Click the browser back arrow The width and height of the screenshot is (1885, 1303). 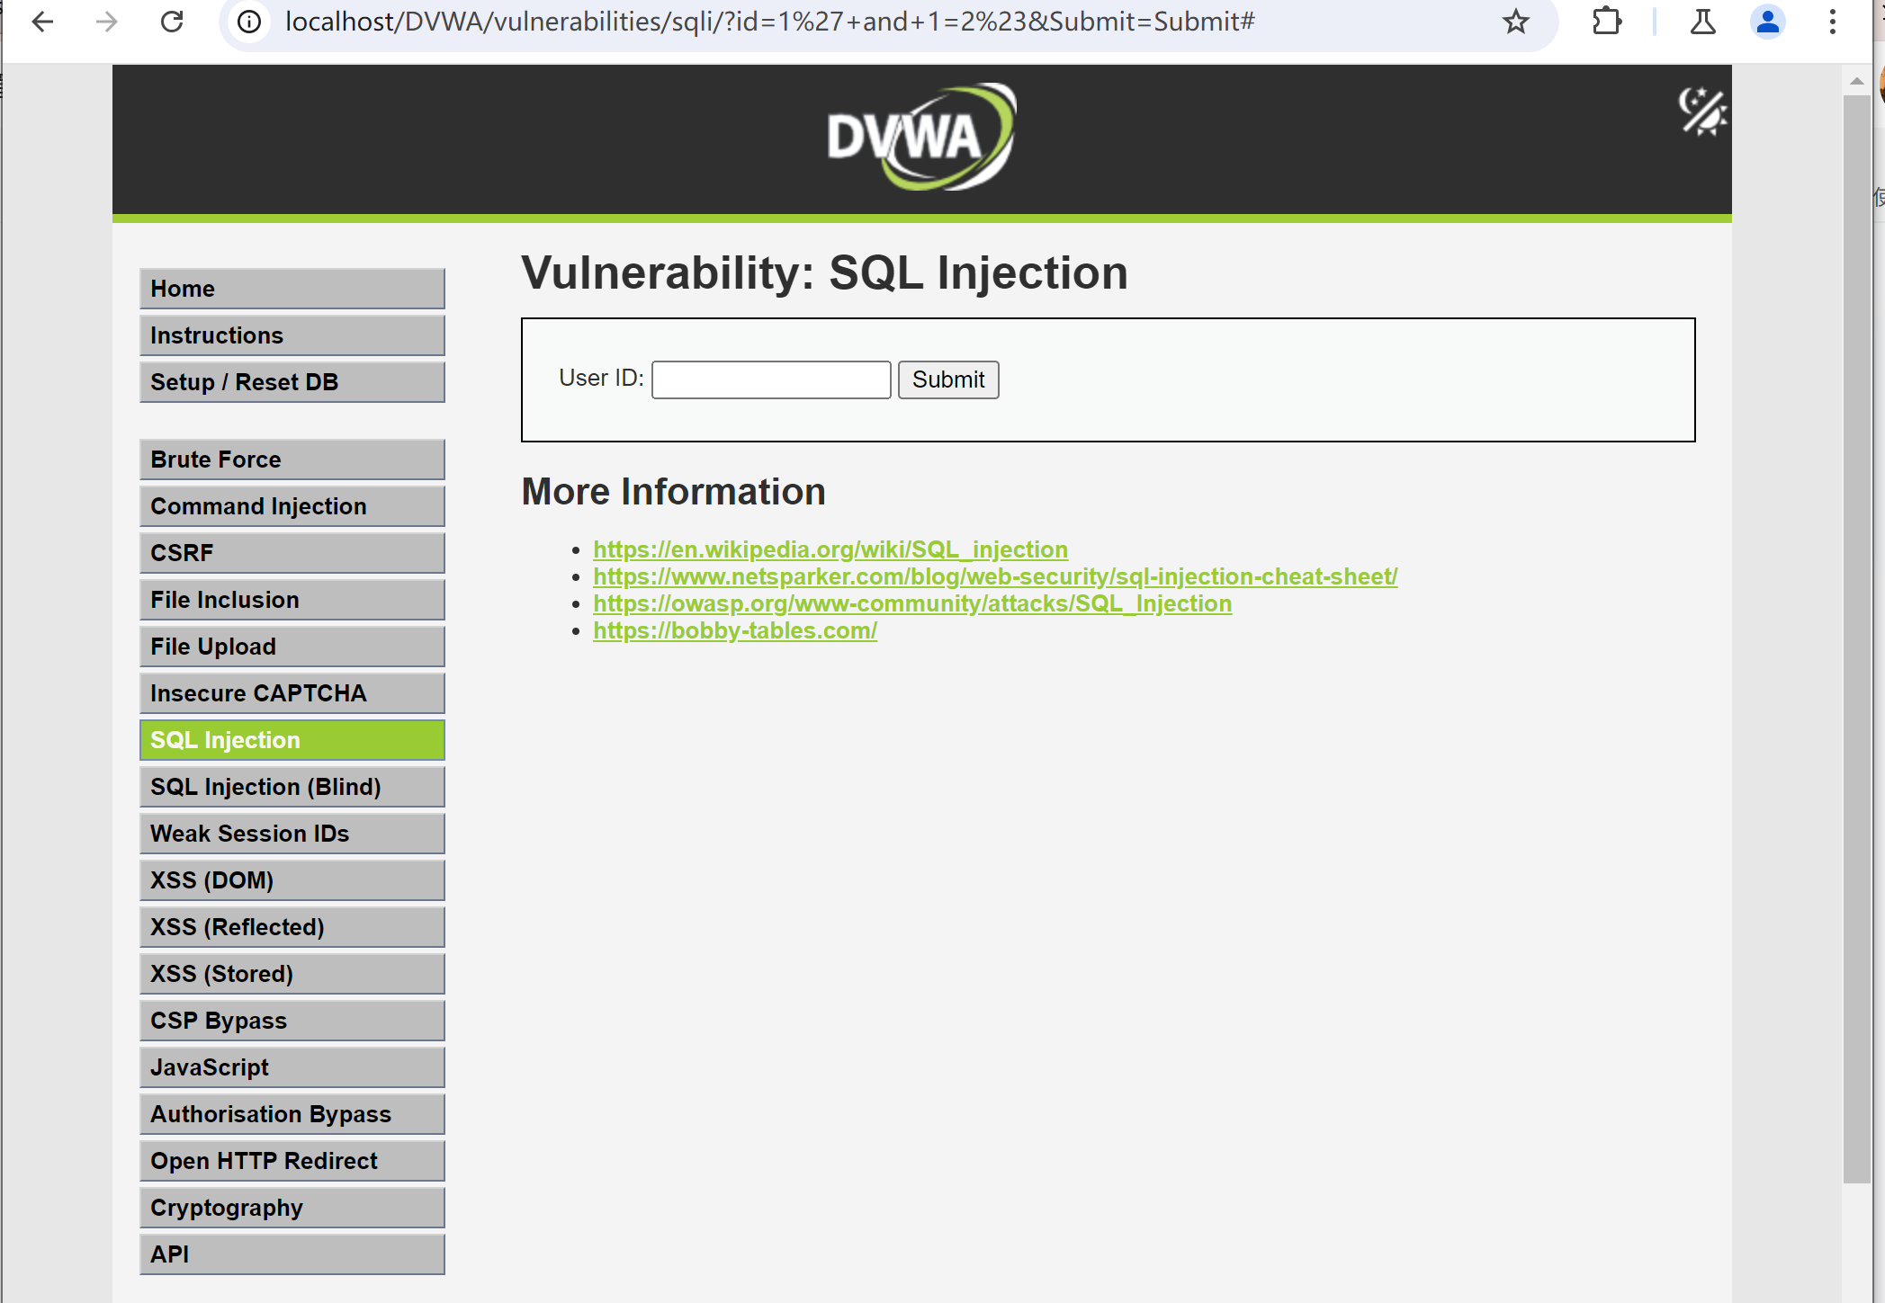pyautogui.click(x=42, y=22)
